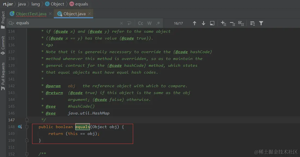Open the Project tool window
The image size is (300, 157).
(x=3, y=20)
